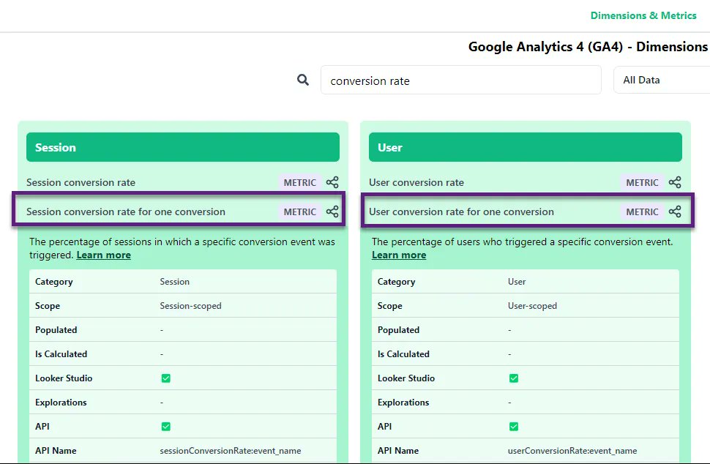Collapse User conversion rate for one conversion
The width and height of the screenshot is (710, 464).
point(527,212)
